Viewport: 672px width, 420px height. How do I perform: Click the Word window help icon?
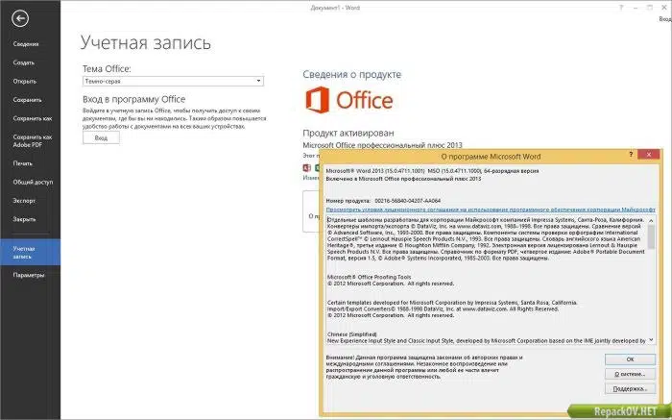point(621,8)
